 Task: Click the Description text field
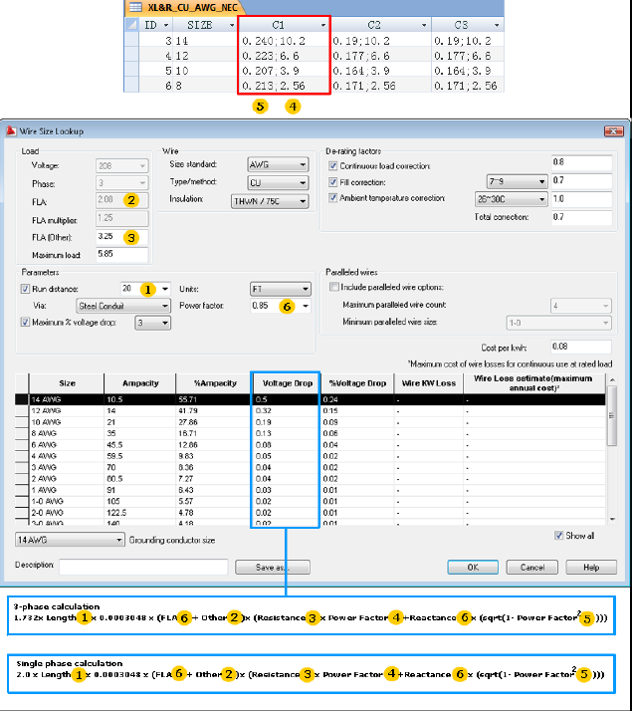click(x=143, y=567)
